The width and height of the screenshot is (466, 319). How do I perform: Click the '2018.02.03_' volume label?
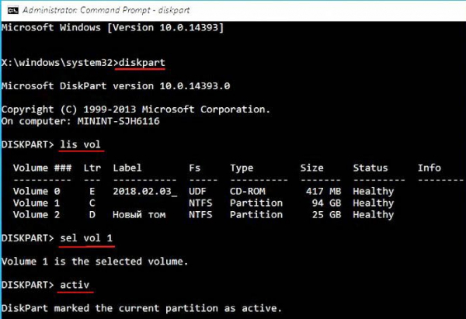pos(145,191)
